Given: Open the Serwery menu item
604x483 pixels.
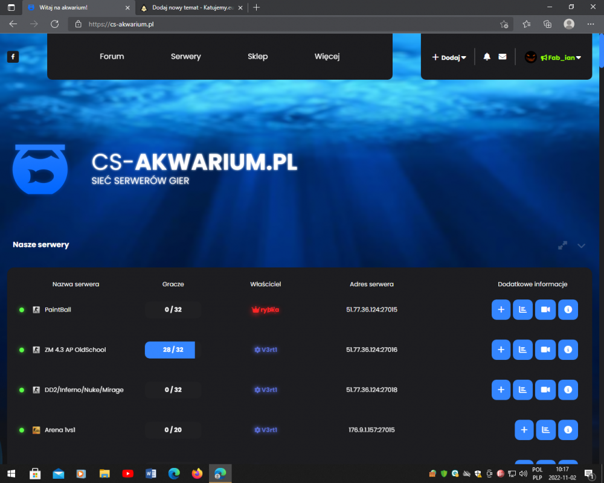Looking at the screenshot, I should (185, 56).
